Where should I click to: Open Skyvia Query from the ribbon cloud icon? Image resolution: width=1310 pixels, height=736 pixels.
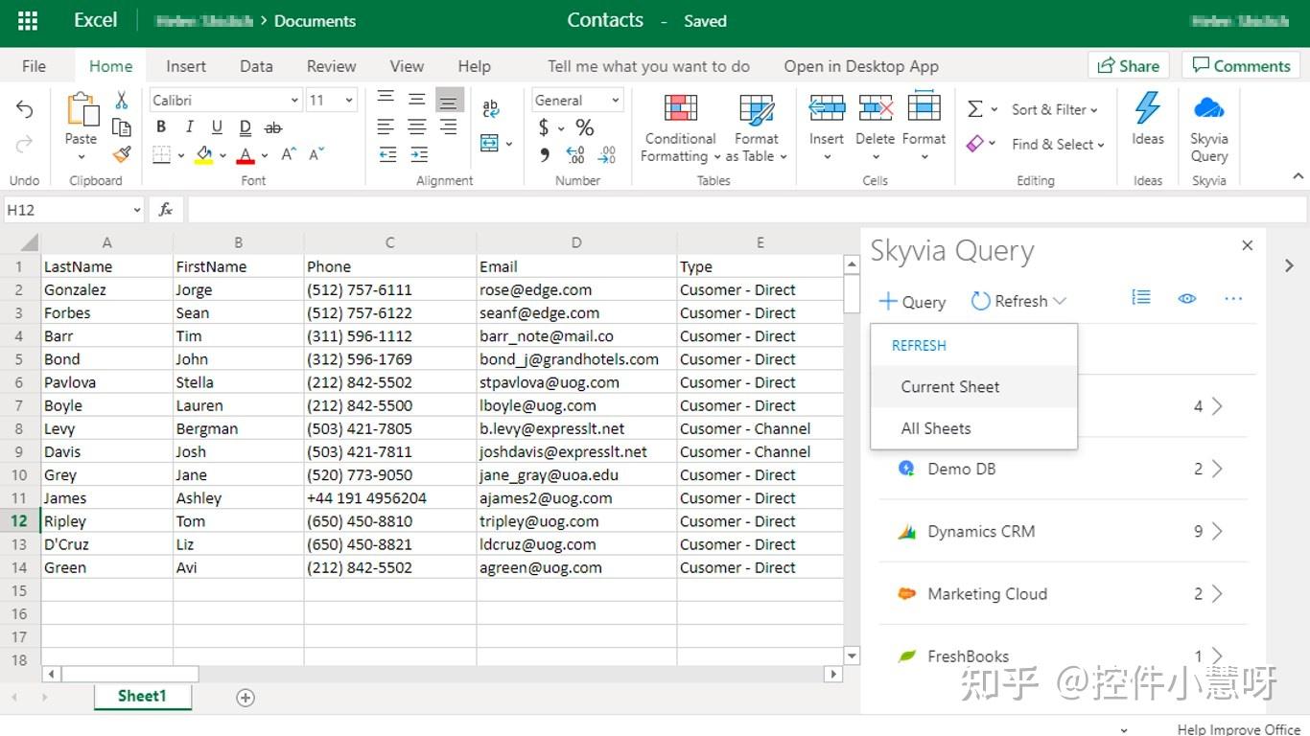click(x=1207, y=115)
